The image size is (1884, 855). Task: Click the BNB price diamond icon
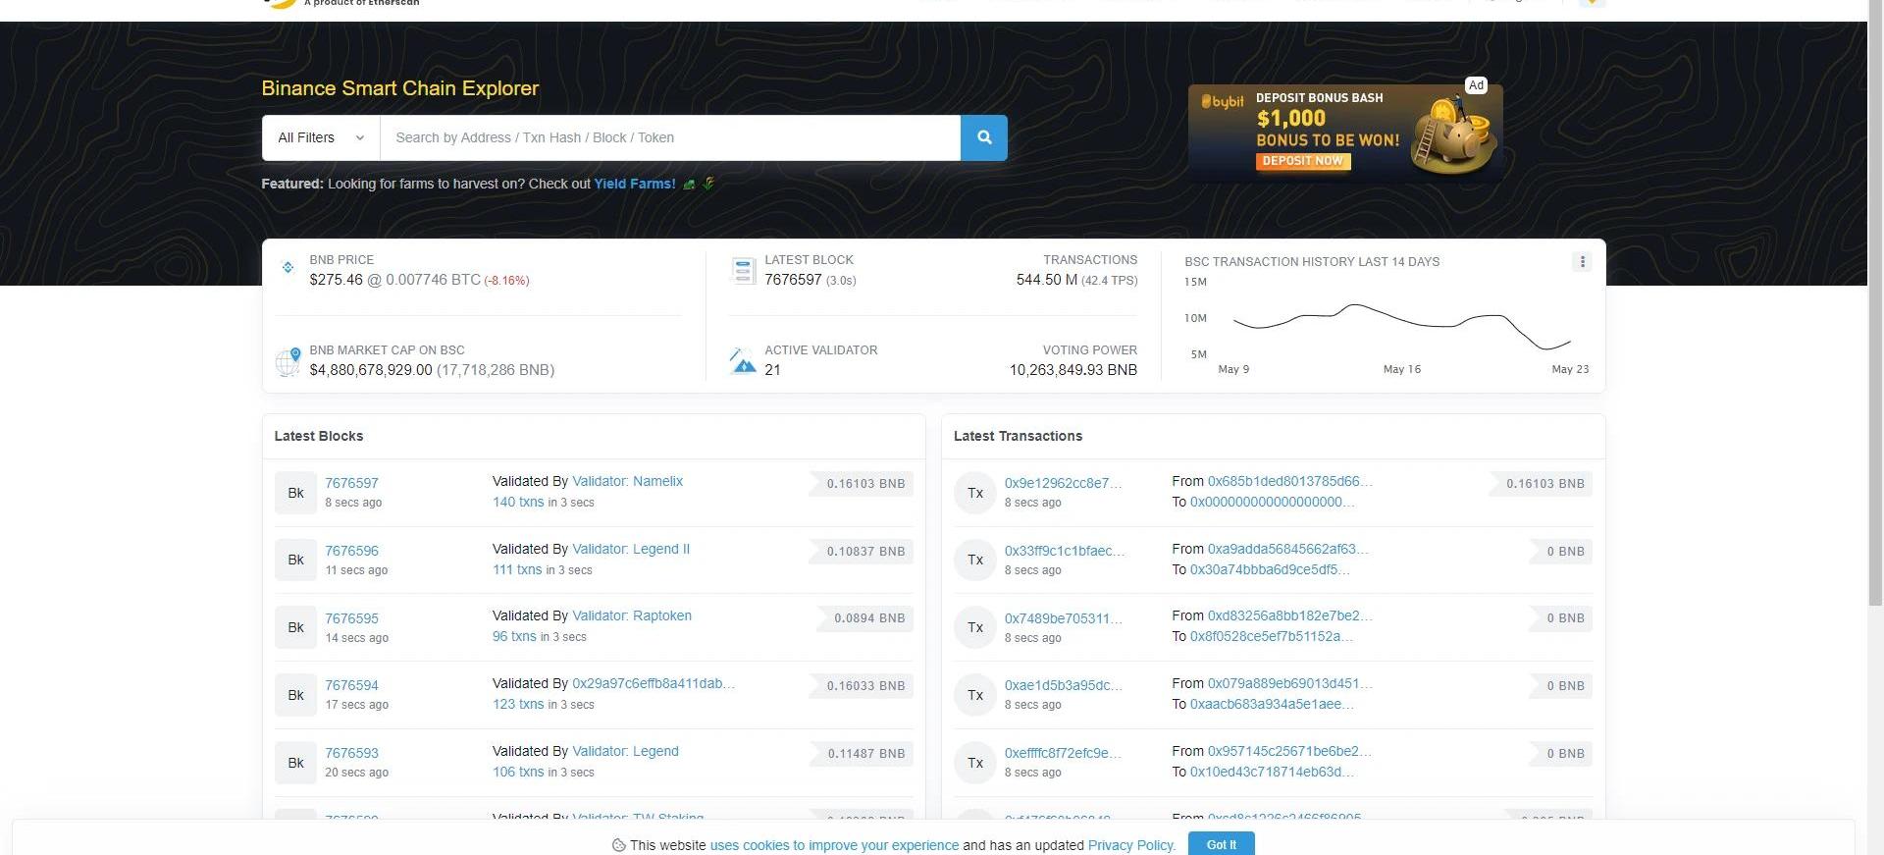(x=288, y=267)
